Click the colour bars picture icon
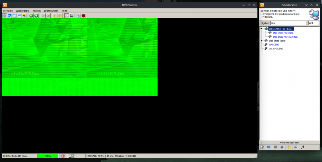Screen dimensions: 322x162 point(71,15)
